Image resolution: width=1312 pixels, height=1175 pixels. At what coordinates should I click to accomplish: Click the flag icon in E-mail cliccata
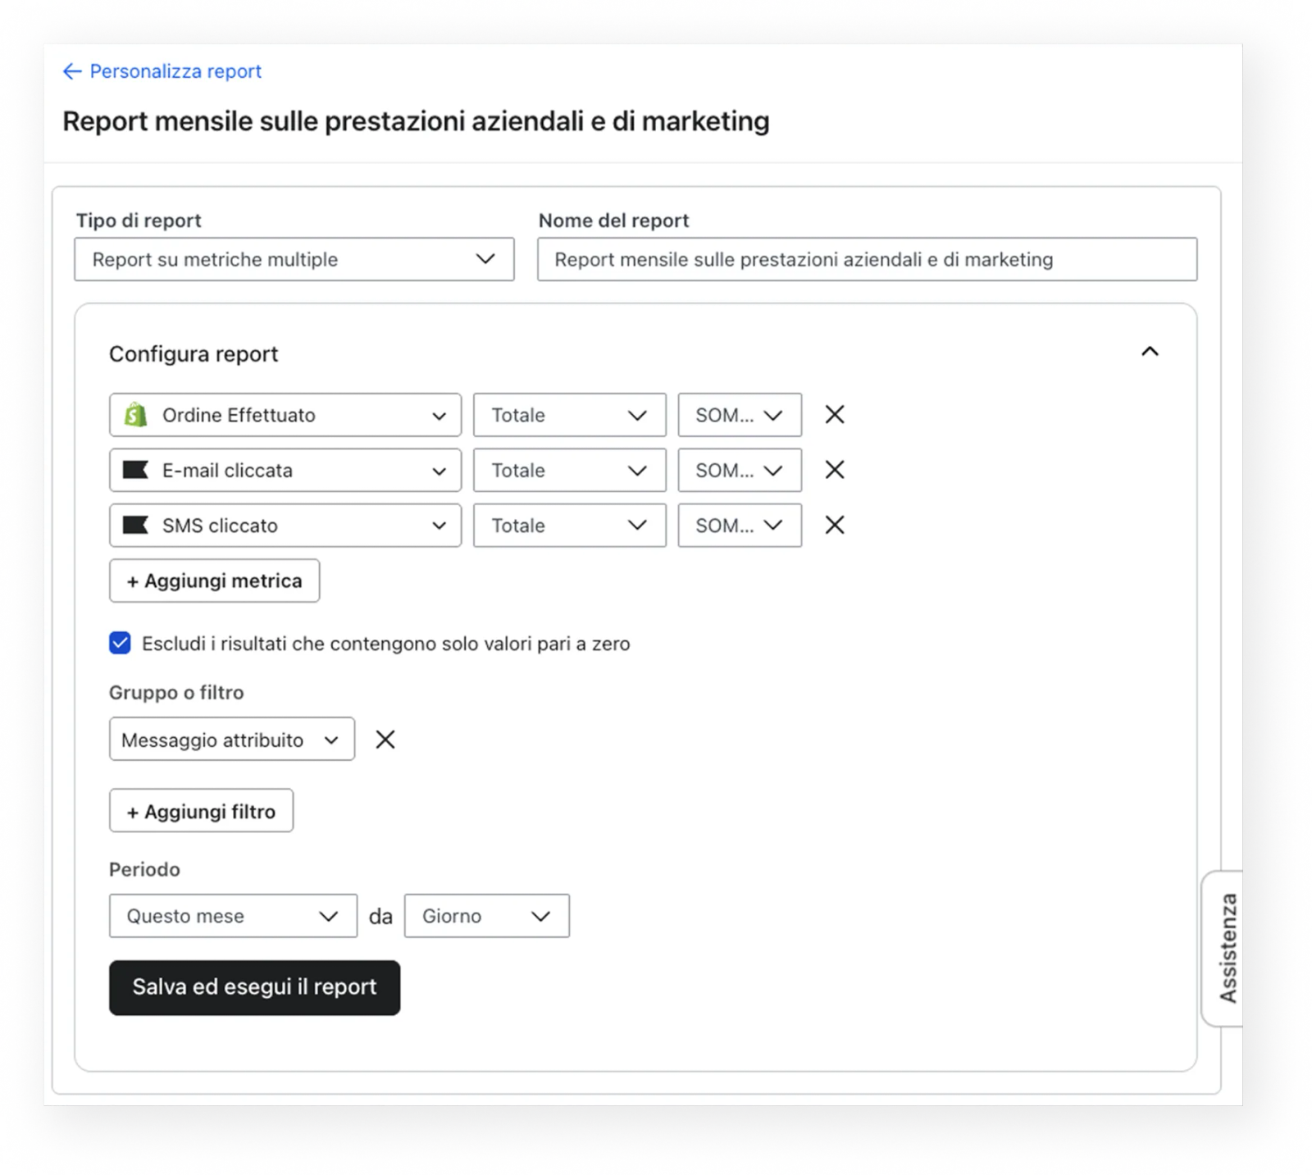[135, 470]
